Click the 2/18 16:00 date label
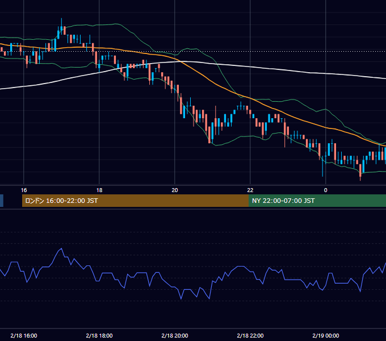Screen dimensions: 386x341 coord(24,335)
